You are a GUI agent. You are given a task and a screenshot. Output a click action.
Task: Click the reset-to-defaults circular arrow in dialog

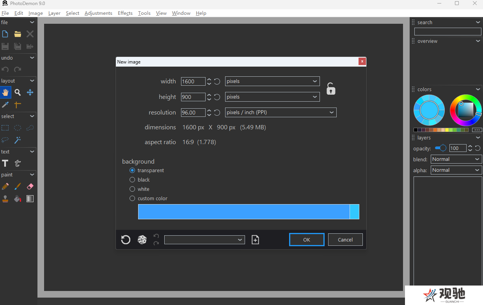pos(126,240)
